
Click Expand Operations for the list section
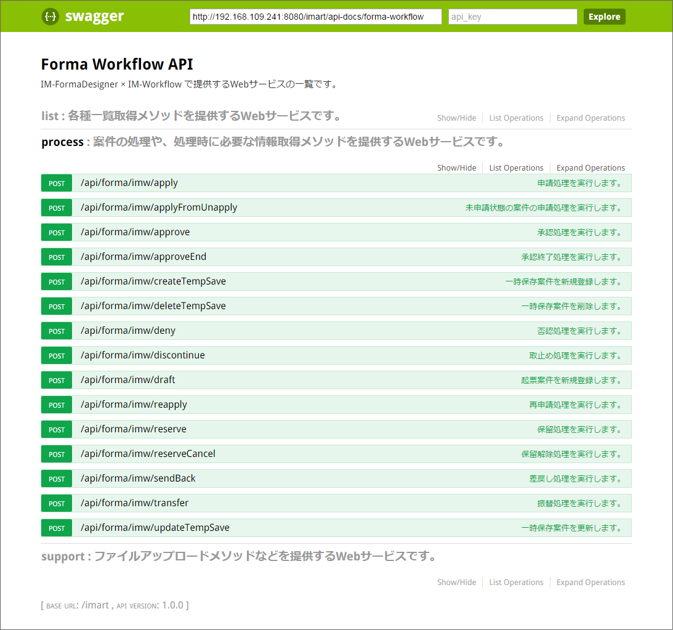590,118
